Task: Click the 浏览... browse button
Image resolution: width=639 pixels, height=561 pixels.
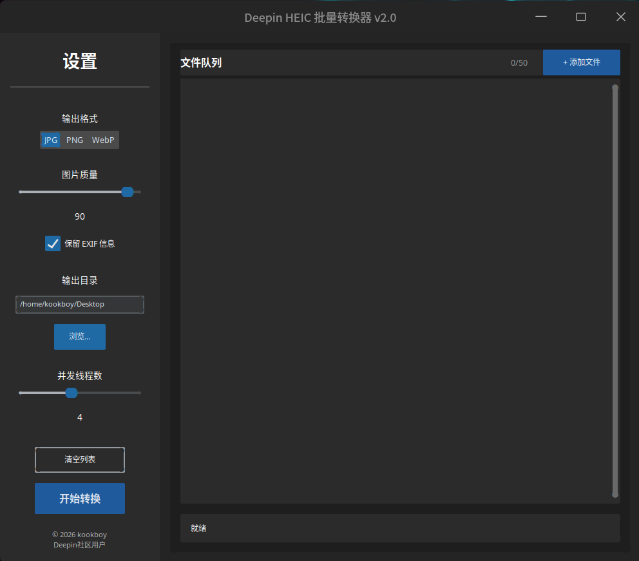Action: [x=80, y=336]
